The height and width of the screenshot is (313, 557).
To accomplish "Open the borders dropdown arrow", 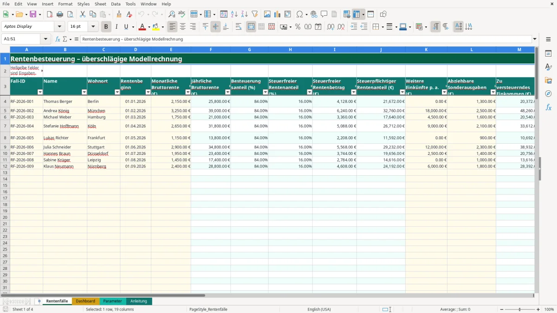I will click(382, 27).
